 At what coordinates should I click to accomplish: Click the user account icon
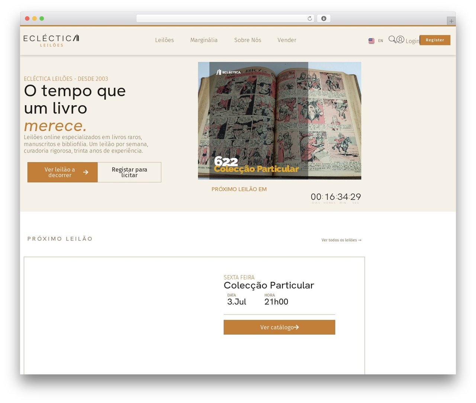pyautogui.click(x=400, y=39)
